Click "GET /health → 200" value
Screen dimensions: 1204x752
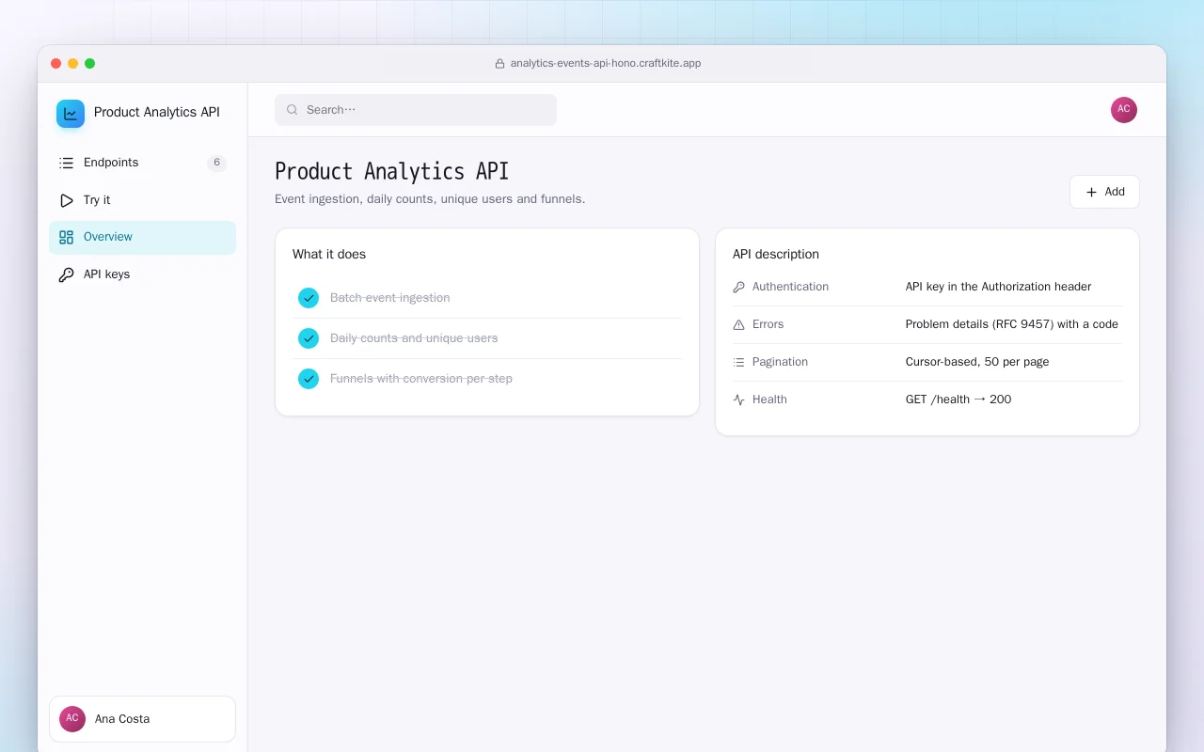pos(958,399)
